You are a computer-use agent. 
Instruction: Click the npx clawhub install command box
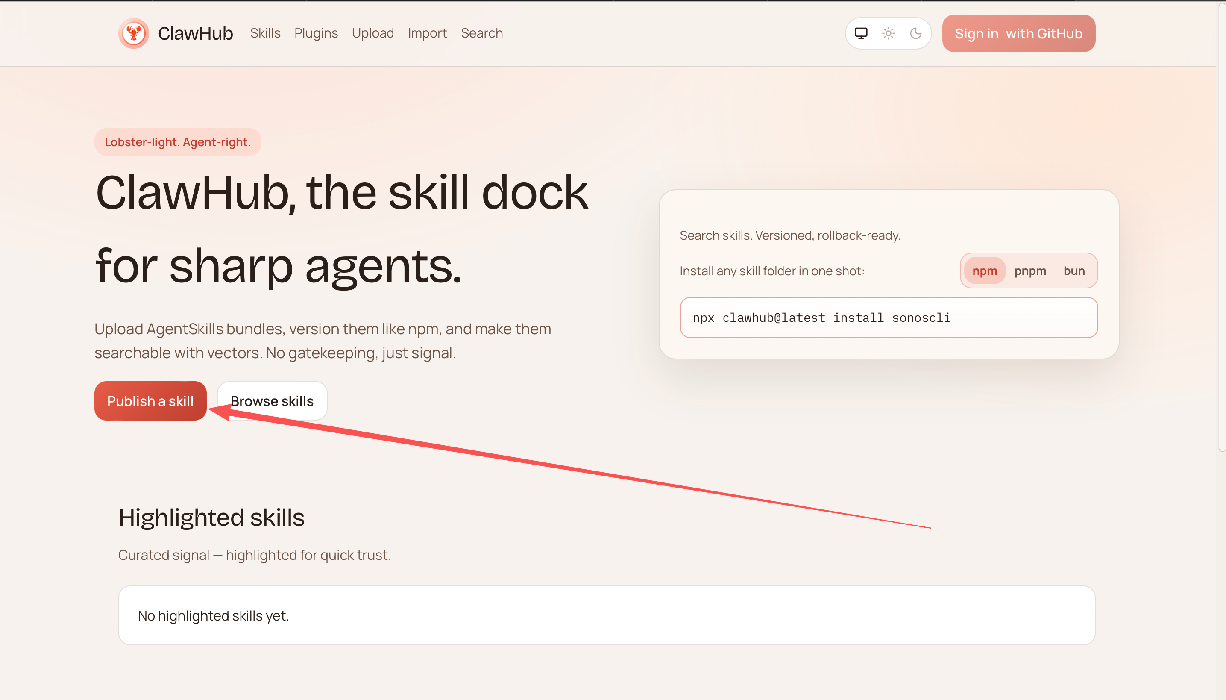(x=888, y=317)
